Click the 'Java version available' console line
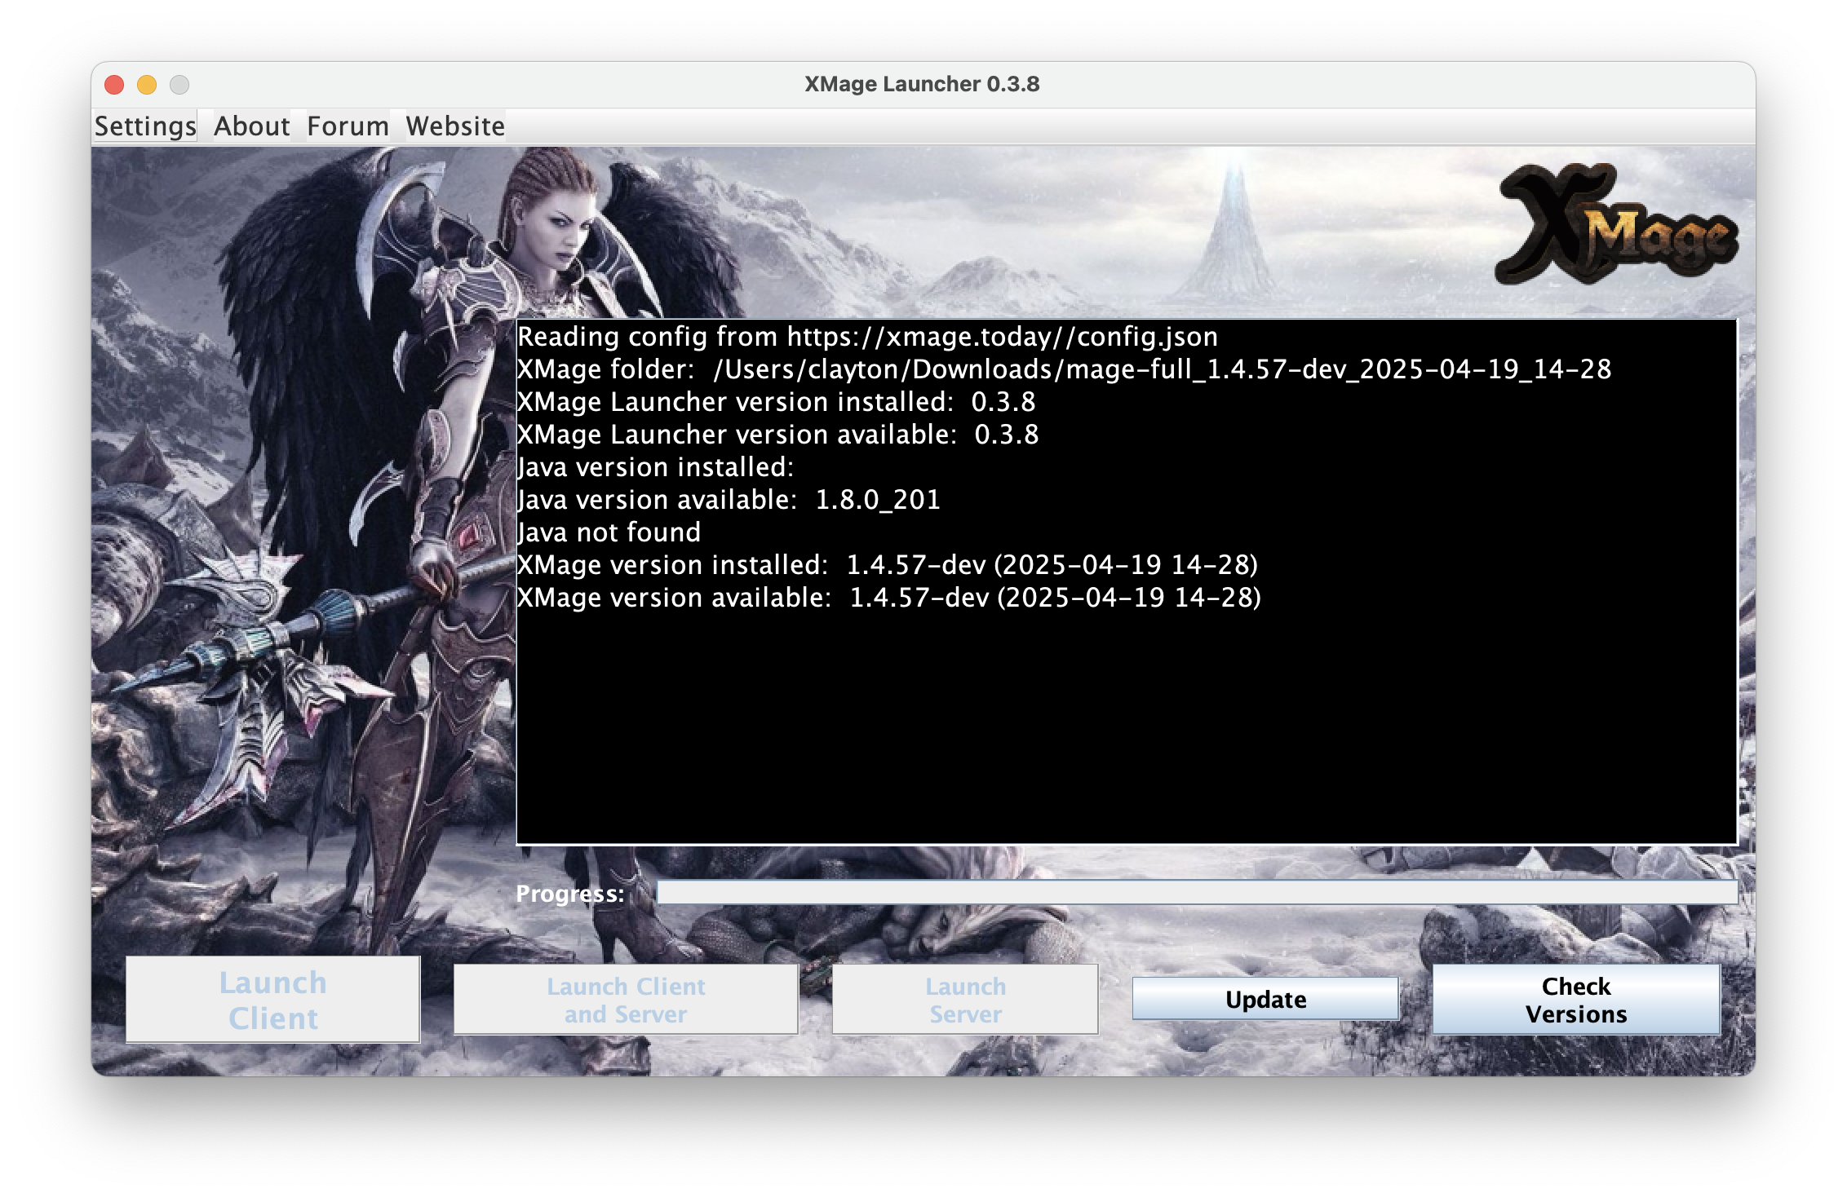Viewport: 1847px width, 1197px height. (x=729, y=500)
